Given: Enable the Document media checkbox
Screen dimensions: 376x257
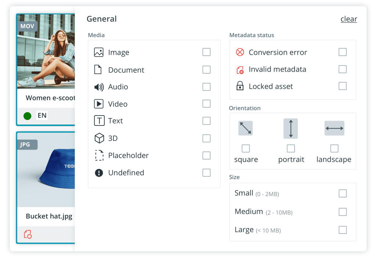Looking at the screenshot, I should click(206, 70).
